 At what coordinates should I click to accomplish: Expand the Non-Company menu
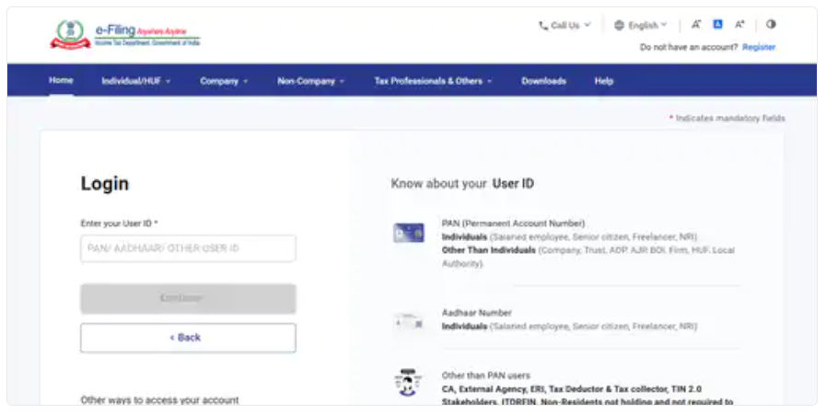[311, 81]
